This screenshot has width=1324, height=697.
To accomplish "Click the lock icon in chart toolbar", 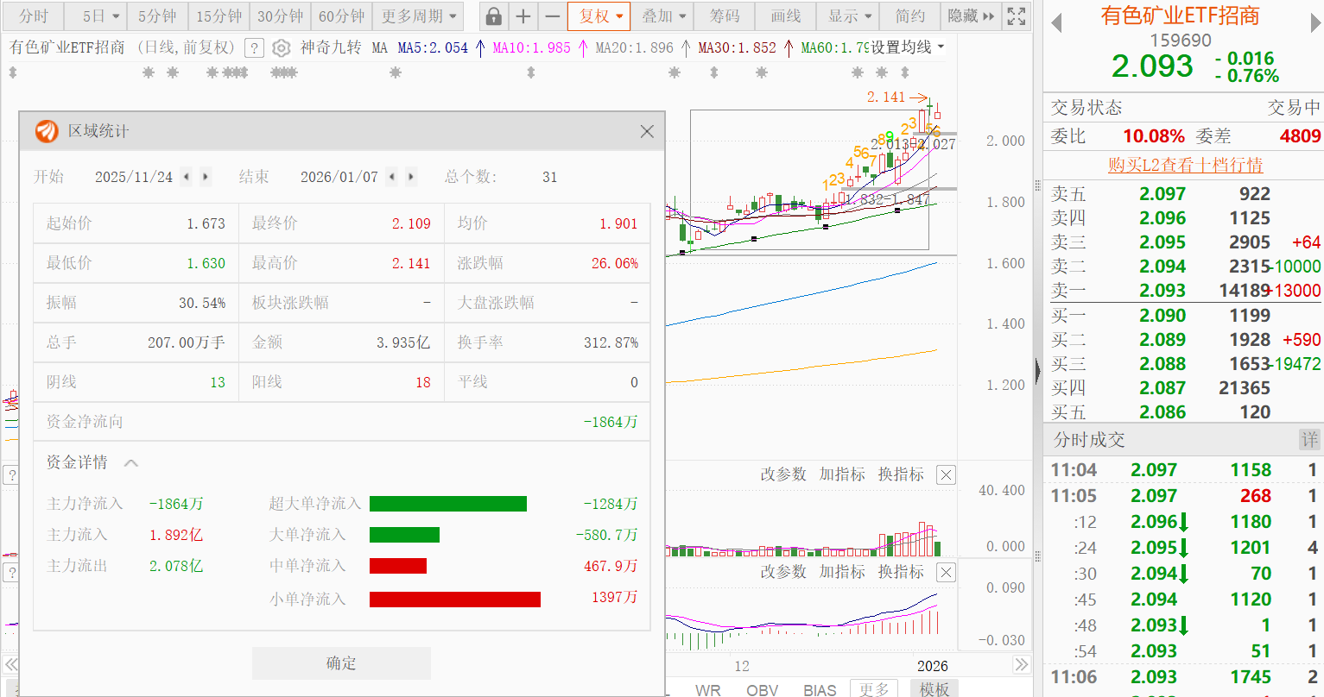I will point(493,16).
